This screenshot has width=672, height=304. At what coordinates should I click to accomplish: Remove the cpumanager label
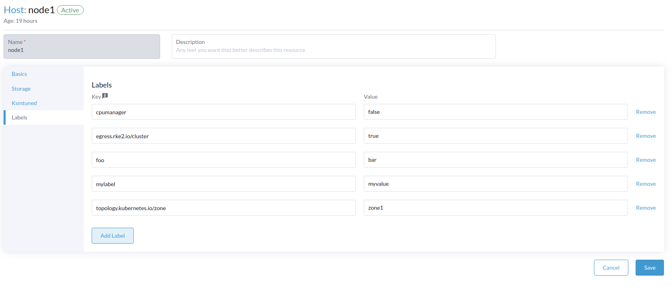[x=646, y=112]
